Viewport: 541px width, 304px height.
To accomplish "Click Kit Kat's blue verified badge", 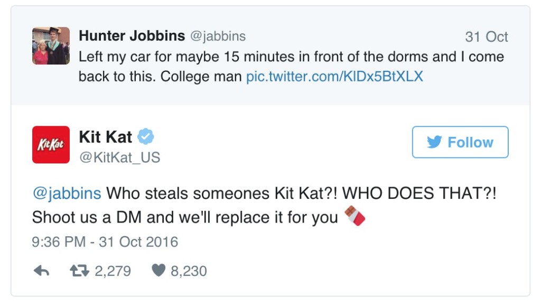I will click(x=146, y=136).
